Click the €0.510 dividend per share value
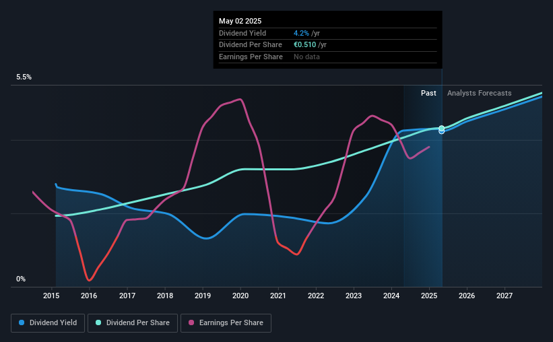 coord(304,45)
